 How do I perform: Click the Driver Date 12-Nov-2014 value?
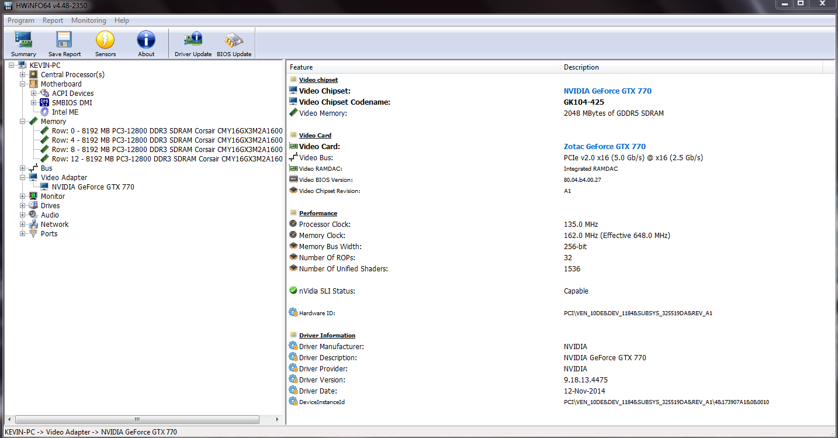[x=584, y=391]
